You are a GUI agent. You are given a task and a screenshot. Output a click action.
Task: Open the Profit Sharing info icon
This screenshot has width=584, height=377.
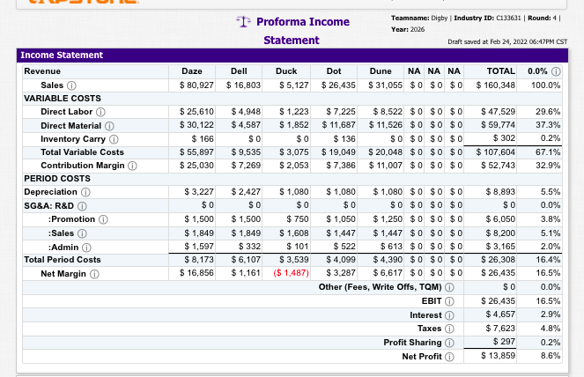click(x=449, y=343)
